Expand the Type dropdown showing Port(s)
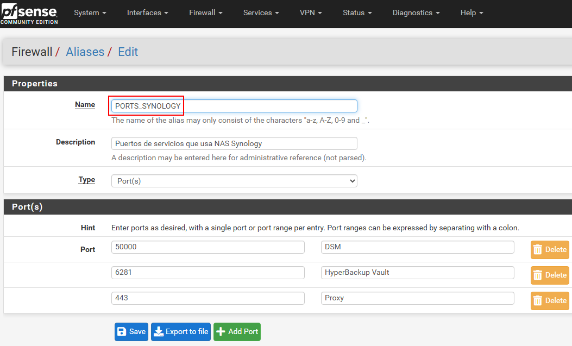This screenshot has height=346, width=572. [x=234, y=181]
